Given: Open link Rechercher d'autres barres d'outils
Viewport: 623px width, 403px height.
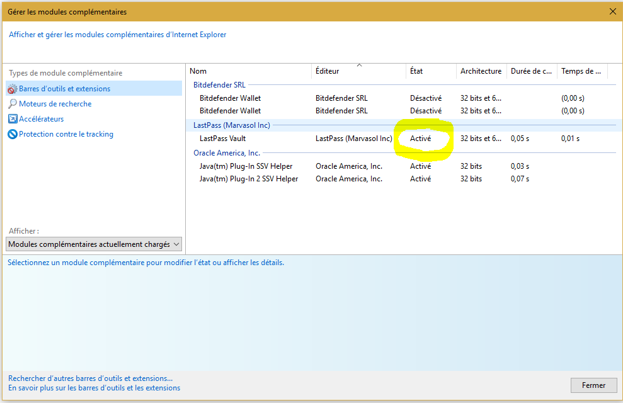Looking at the screenshot, I should pos(90,378).
